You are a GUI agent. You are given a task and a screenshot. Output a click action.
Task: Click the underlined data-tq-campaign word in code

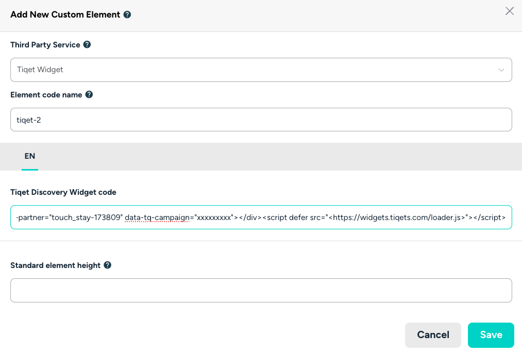pos(158,217)
